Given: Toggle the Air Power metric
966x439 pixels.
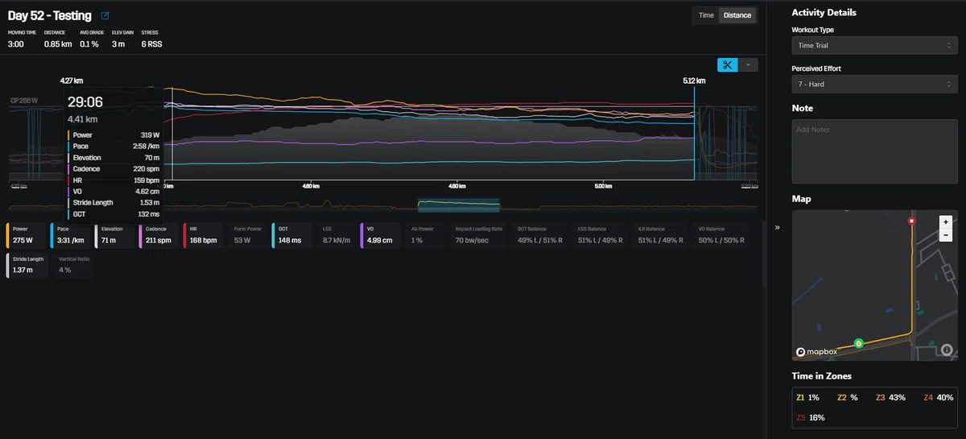Looking at the screenshot, I should click(x=423, y=235).
